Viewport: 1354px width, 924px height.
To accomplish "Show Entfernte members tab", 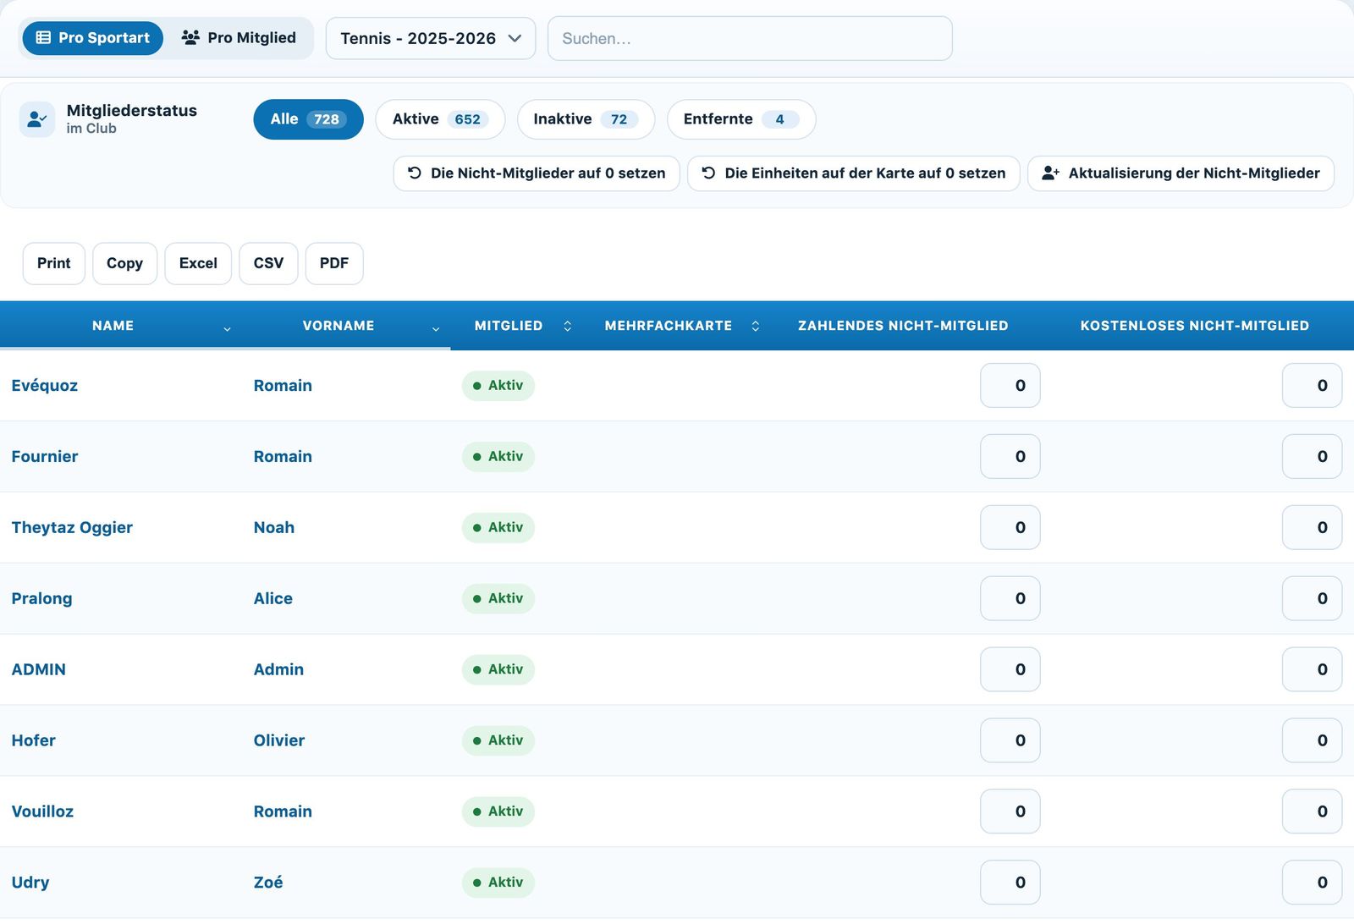I will [x=741, y=119].
